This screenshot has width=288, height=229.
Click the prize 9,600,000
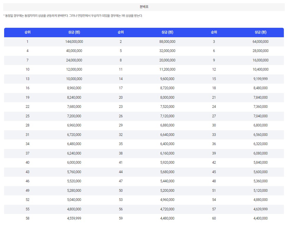click(167, 79)
